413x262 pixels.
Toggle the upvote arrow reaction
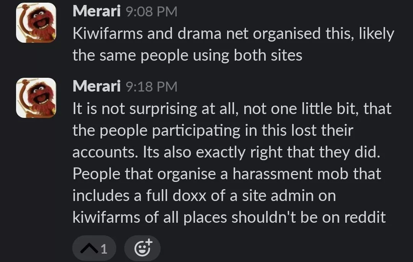coord(94,248)
